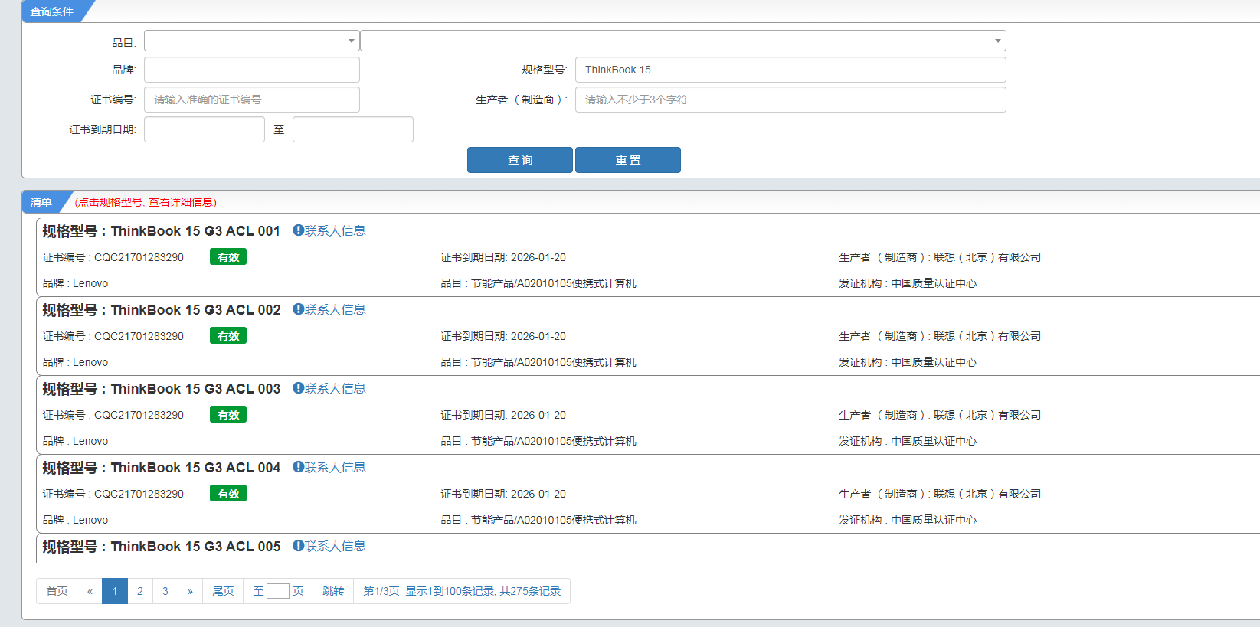Click the info icon for ACL 002 contact
1260x627 pixels.
(x=298, y=309)
